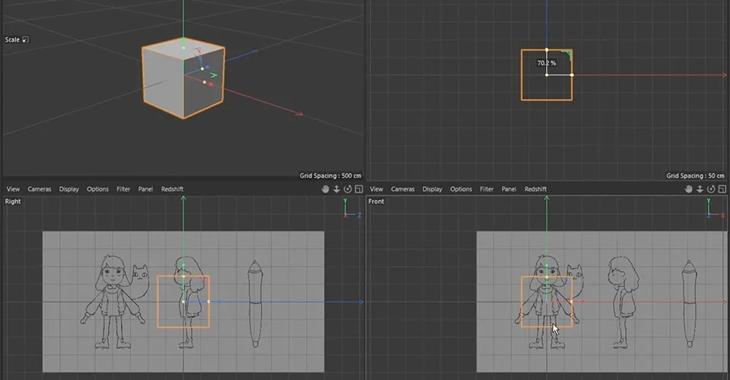Open Options menu in Front viewport
Image resolution: width=730 pixels, height=380 pixels.
(x=461, y=188)
